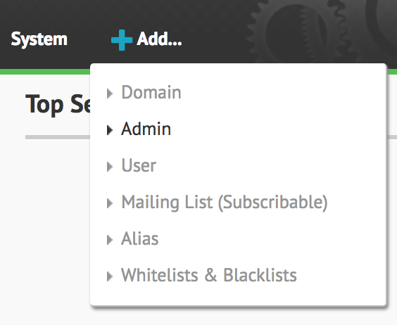This screenshot has height=325, width=397.
Task: Click the arrow icon beside Domain
Action: (x=110, y=94)
